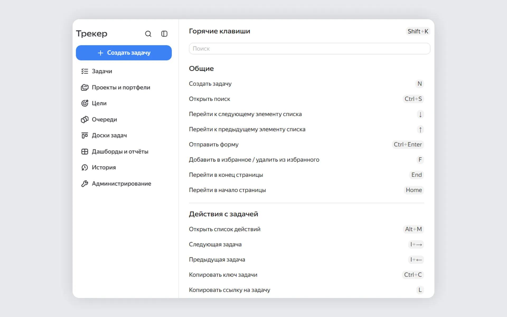Click the История clock icon
Viewport: 507px width, 317px height.
(84, 168)
